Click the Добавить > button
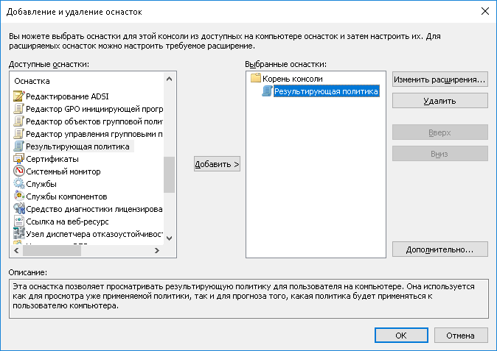The image size is (497, 351). pos(217,165)
